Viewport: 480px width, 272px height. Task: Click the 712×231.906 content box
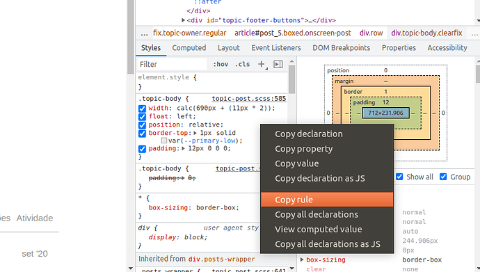tap(385, 113)
